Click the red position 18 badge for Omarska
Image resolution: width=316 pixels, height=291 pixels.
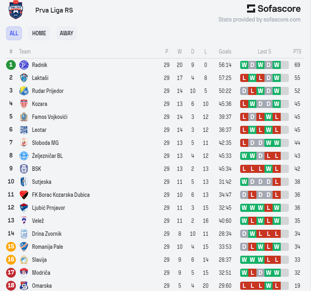coord(11,286)
